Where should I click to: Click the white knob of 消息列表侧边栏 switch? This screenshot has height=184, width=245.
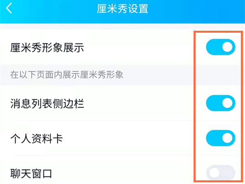pos(228,103)
